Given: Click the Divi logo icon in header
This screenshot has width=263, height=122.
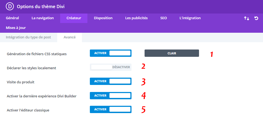Looking at the screenshot, I should point(10,6).
